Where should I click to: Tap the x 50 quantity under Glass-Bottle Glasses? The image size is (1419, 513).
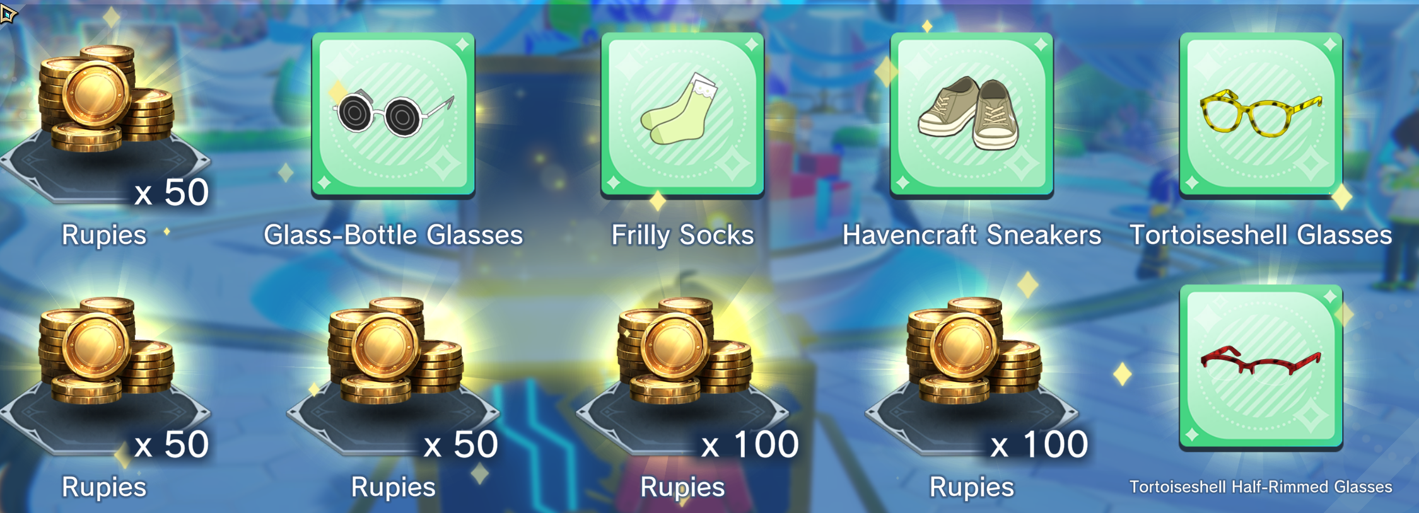pos(460,445)
